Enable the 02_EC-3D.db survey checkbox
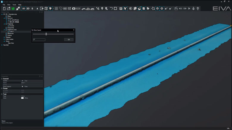This screenshot has height=130, width=232. pyautogui.click(x=9, y=22)
